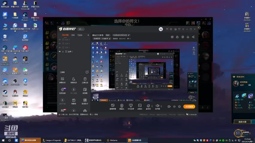Click the 00:00:00 stream timer
The height and width of the screenshot is (143, 255).
193,114
